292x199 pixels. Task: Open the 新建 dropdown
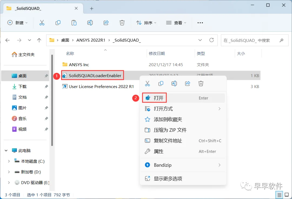(18, 23)
